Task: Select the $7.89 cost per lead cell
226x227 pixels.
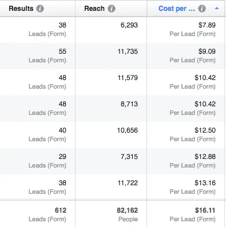Action: point(185,30)
